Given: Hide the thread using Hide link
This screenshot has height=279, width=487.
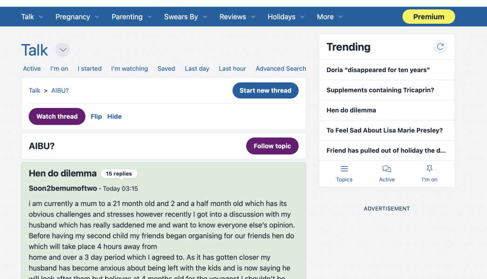Looking at the screenshot, I should [x=115, y=116].
